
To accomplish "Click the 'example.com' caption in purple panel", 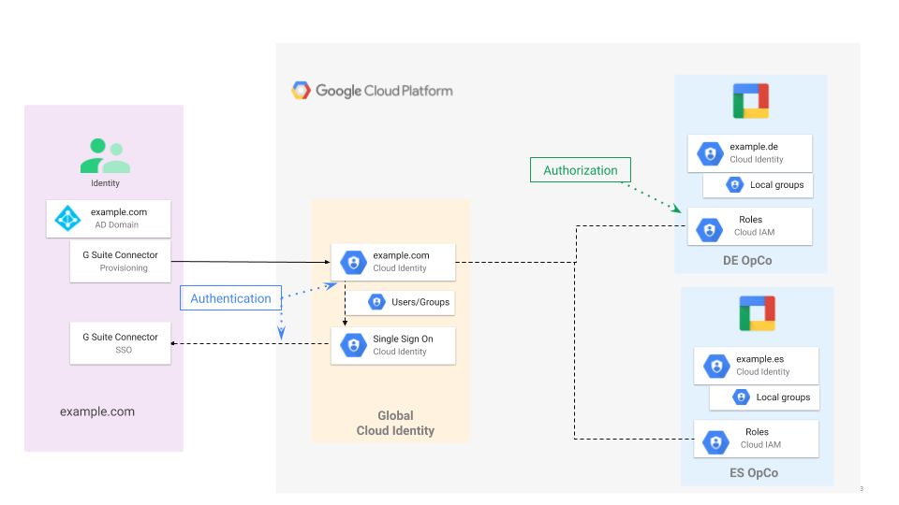I will point(97,411).
